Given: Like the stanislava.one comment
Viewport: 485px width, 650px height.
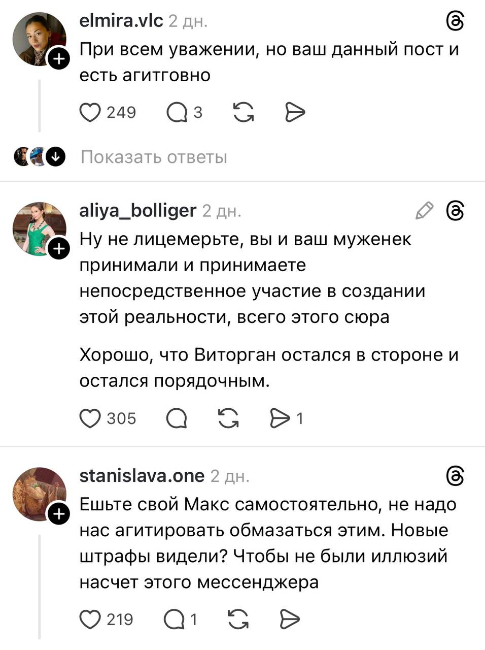Looking at the screenshot, I should point(90,620).
